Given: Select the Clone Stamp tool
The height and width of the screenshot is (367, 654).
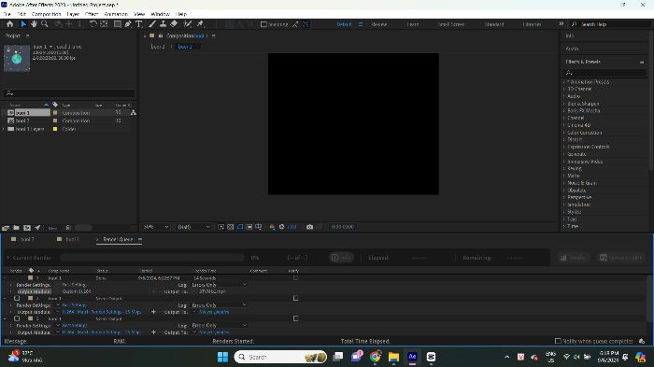Looking at the screenshot, I should (x=163, y=24).
